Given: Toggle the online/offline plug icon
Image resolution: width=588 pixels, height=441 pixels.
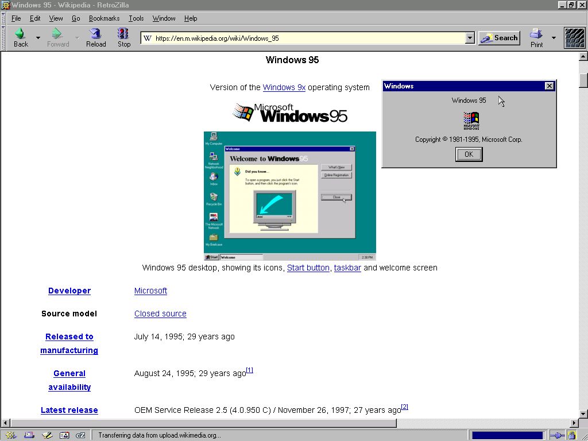Looking at the screenshot, I should coord(557,435).
